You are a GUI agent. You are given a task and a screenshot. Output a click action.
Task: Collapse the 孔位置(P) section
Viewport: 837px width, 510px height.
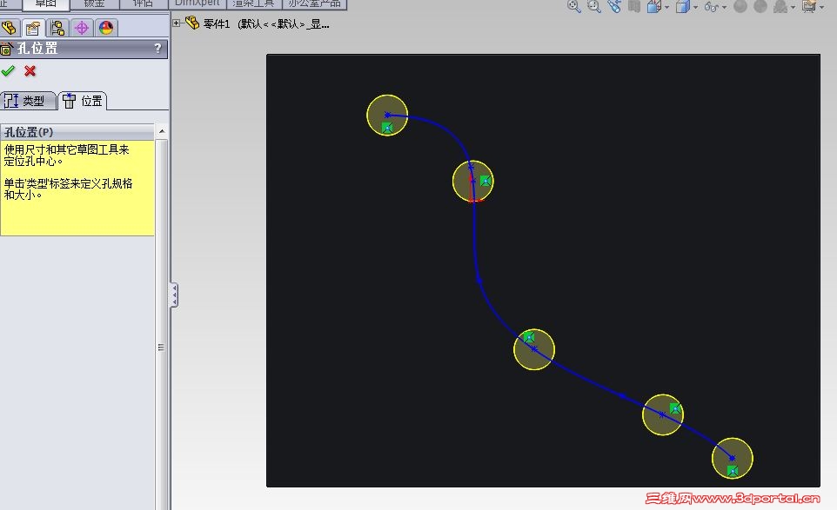coord(162,131)
